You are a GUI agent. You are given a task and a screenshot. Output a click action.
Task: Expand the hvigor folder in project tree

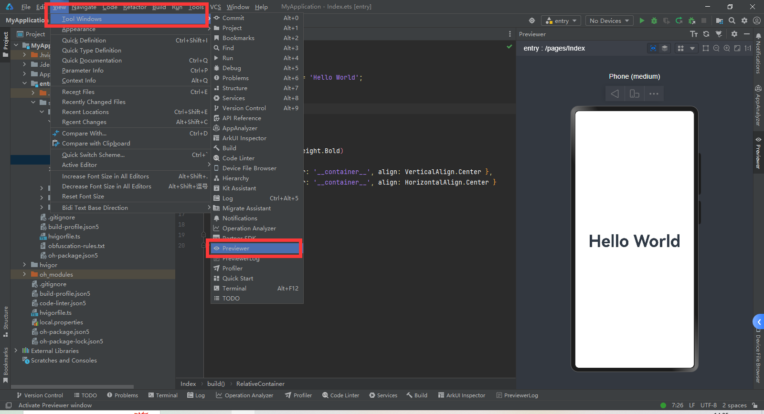(x=24, y=265)
